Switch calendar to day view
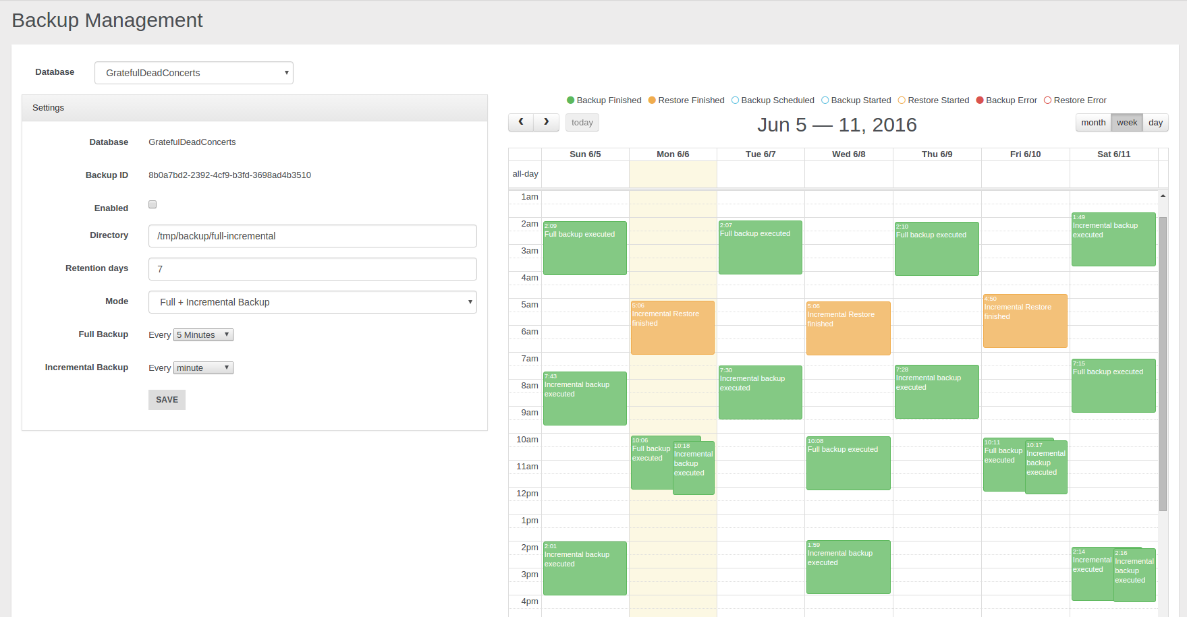The image size is (1187, 617). pos(1155,123)
